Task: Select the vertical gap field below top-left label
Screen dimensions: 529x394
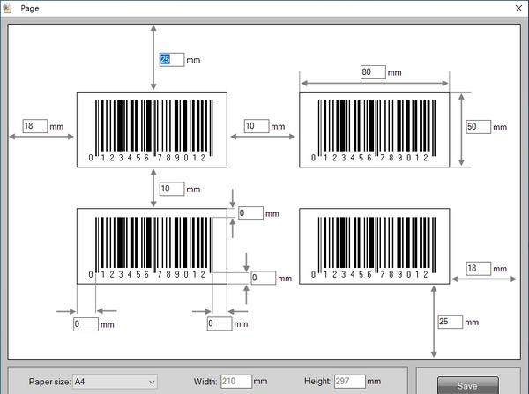Action: click(172, 189)
